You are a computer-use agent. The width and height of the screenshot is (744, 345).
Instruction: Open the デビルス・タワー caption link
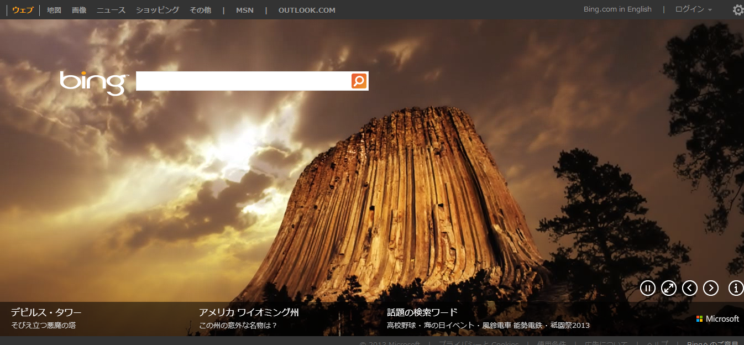tap(46, 312)
